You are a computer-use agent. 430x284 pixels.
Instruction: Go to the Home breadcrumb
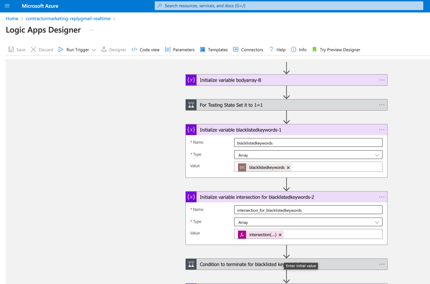click(x=12, y=19)
